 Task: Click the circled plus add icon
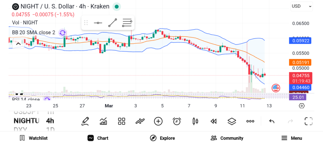pyautogui.click(x=158, y=121)
